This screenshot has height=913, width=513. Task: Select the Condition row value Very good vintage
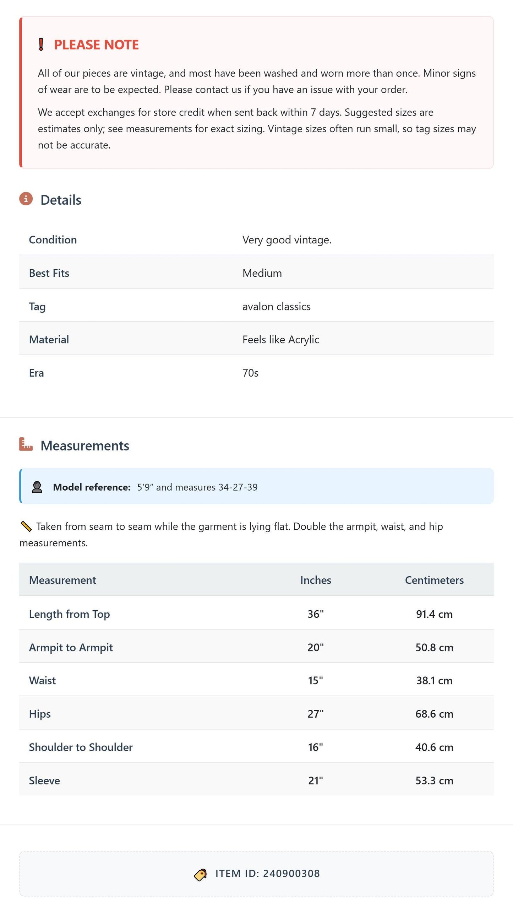(x=287, y=240)
